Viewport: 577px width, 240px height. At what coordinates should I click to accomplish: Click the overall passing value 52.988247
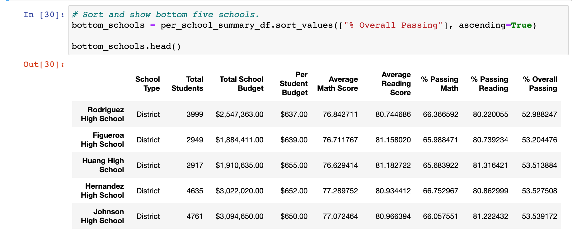[540, 114]
